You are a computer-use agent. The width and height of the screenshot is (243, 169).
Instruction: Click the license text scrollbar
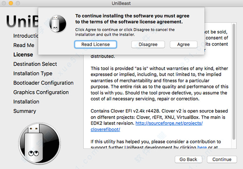[x=234, y=82]
